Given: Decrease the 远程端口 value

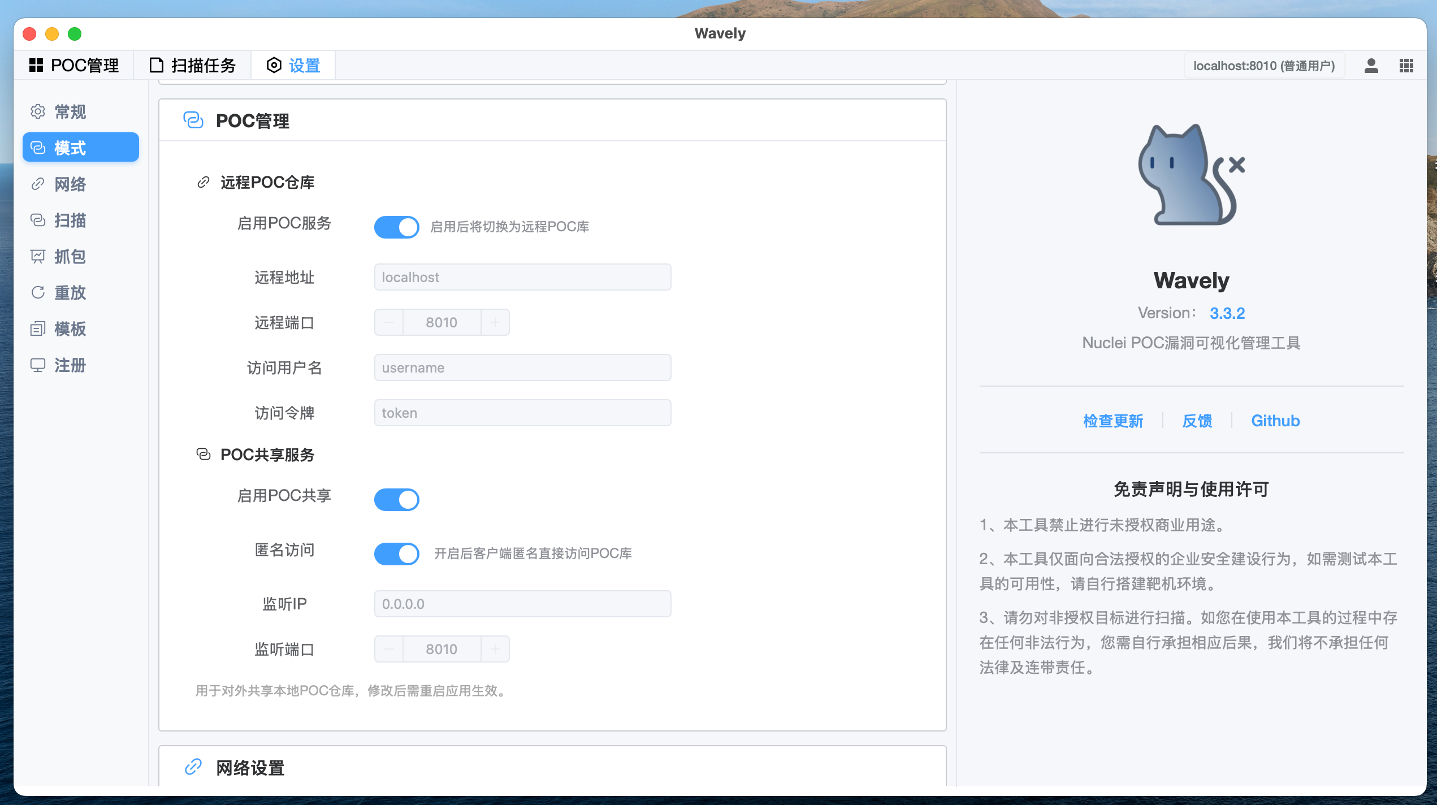Looking at the screenshot, I should pos(389,322).
